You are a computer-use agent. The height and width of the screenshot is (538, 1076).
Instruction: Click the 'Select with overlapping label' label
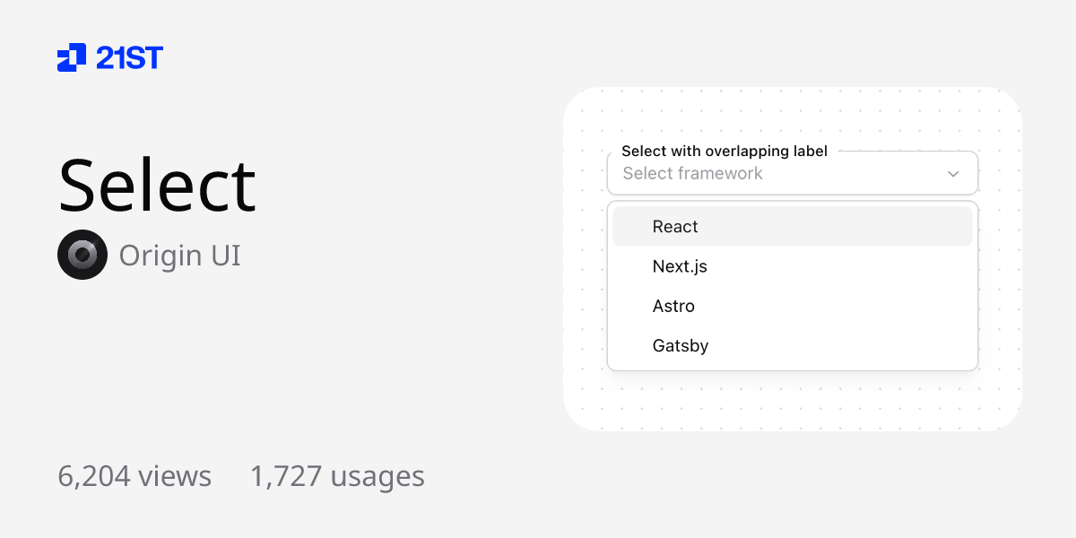coord(725,151)
